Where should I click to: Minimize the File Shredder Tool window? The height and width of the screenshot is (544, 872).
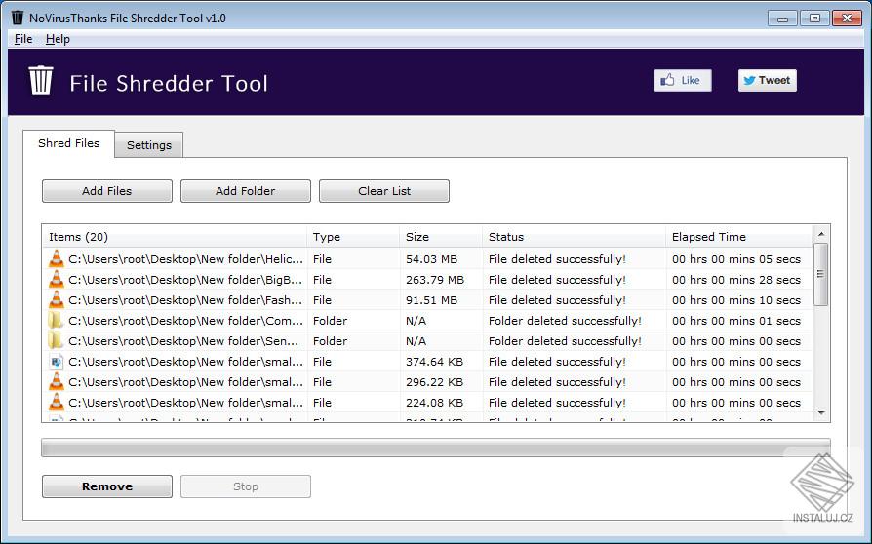coord(782,19)
